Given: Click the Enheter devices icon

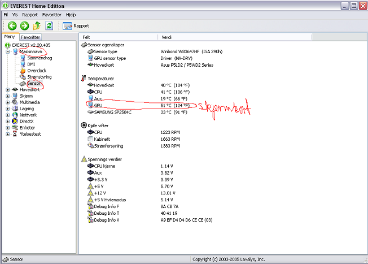Looking at the screenshot, I should pyautogui.click(x=15, y=128).
